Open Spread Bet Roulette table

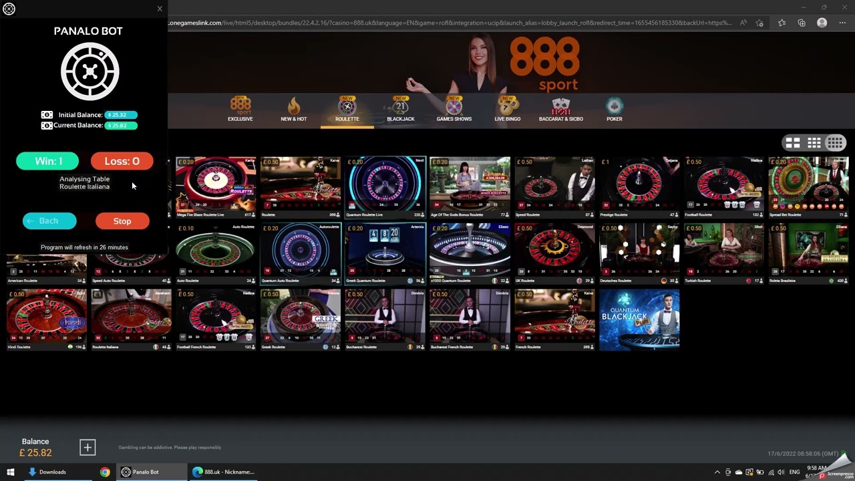808,187
